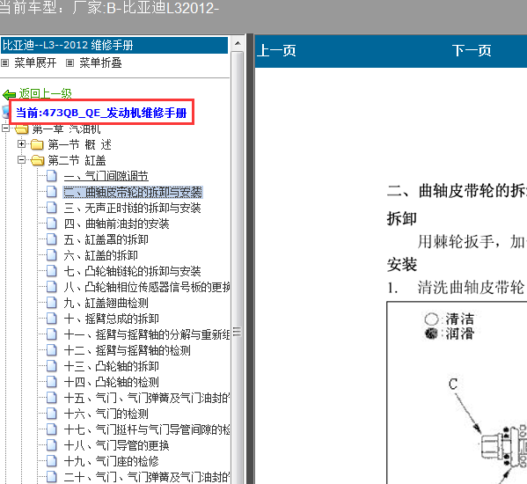Image resolution: width=527 pixels, height=484 pixels.
Task: Click document icon beside 六、缸盖的拆卸
Action: click(x=51, y=255)
